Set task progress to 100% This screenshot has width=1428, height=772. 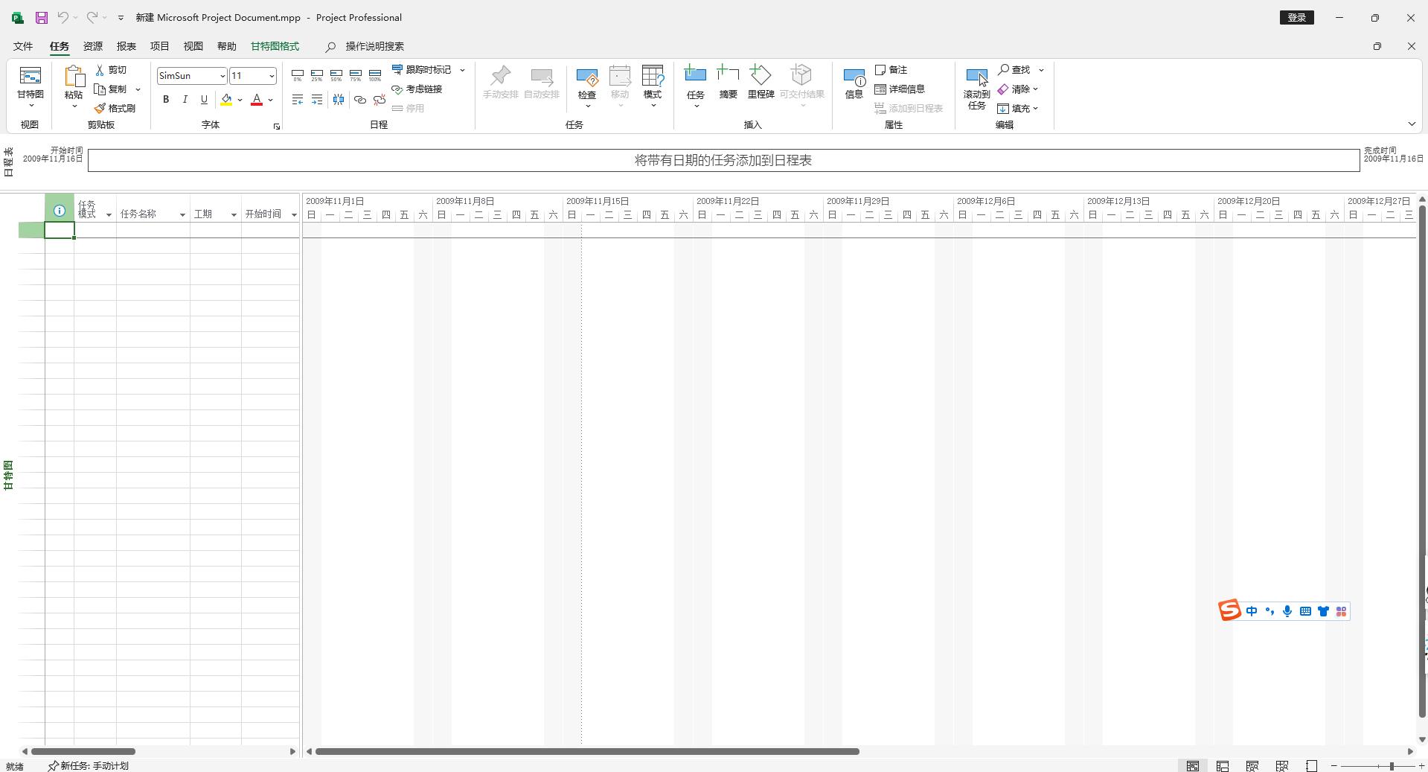(x=374, y=74)
